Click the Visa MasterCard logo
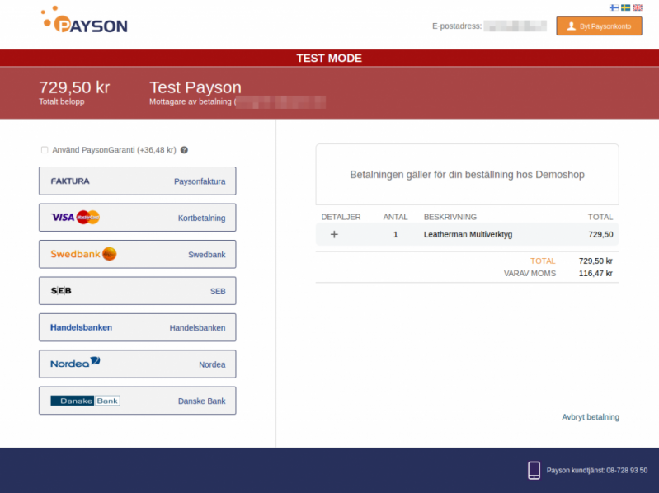The image size is (659, 493). pyautogui.click(x=75, y=217)
